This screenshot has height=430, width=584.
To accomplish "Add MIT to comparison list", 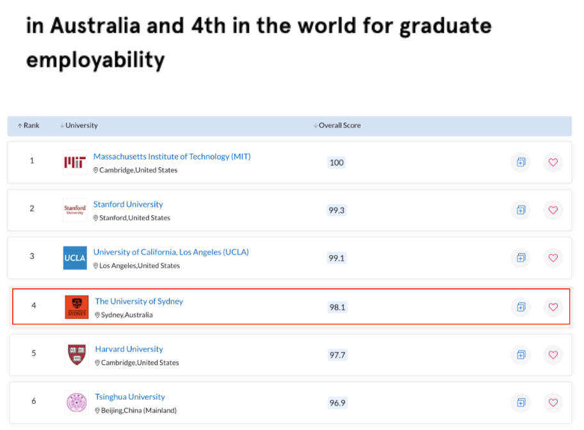I will (x=521, y=163).
